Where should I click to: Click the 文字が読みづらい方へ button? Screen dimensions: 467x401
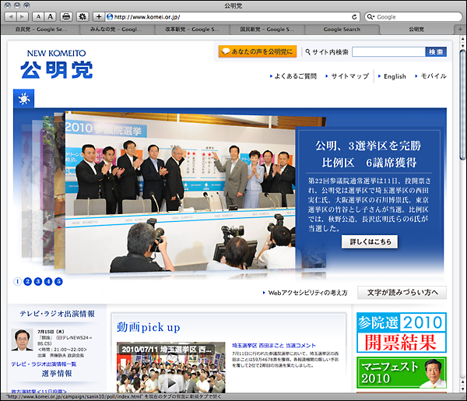(x=402, y=293)
